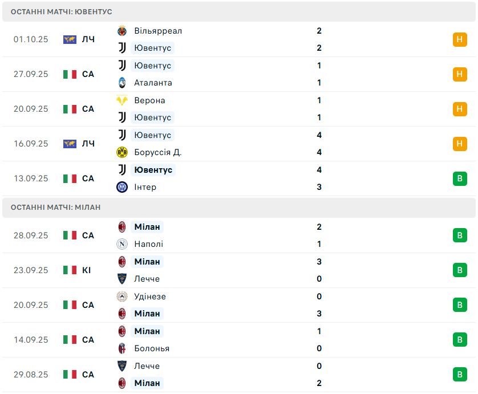Click Champions League flag icon for 01.10.25
This screenshot has height=394, width=478.
(70, 39)
